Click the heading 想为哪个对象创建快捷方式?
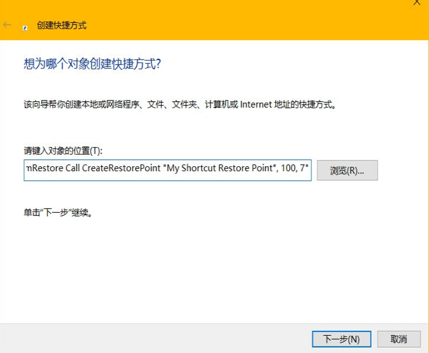The height and width of the screenshot is (353, 429). 92,64
